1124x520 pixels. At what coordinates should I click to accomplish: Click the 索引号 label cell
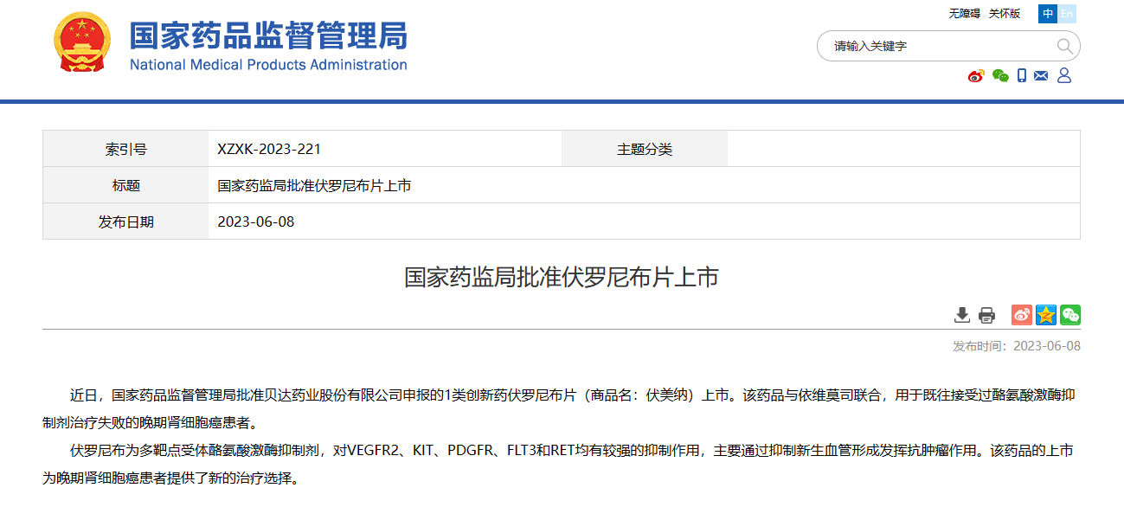click(126, 149)
